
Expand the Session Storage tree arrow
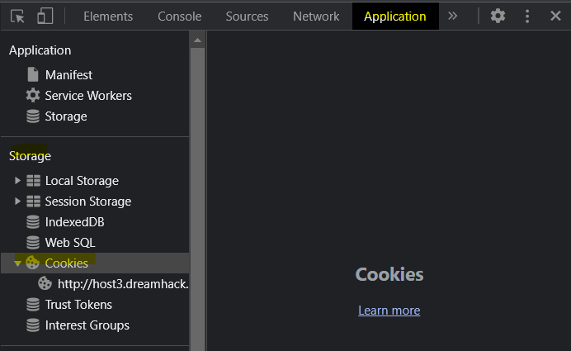click(17, 202)
